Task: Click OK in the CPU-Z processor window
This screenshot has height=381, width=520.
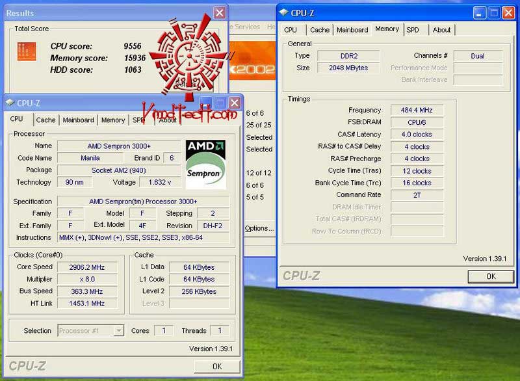Action: click(x=217, y=367)
